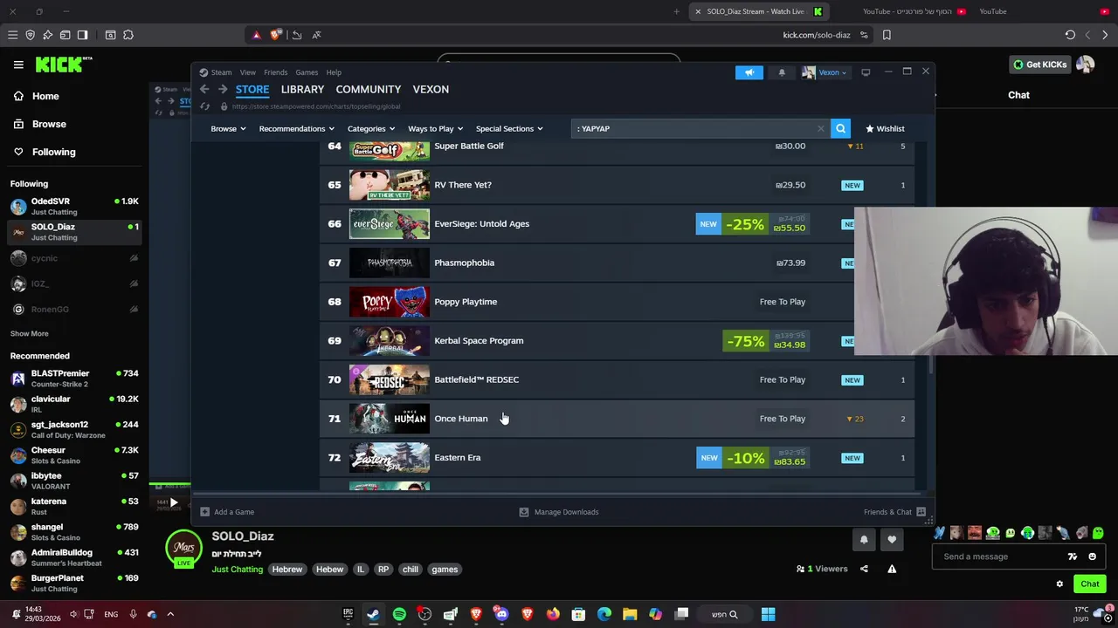1118x628 pixels.
Task: Open Steam Wishlist link
Action: 885,128
